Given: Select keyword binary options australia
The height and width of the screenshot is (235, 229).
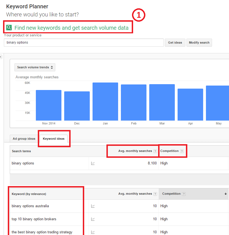Looking at the screenshot, I should (x=30, y=206).
